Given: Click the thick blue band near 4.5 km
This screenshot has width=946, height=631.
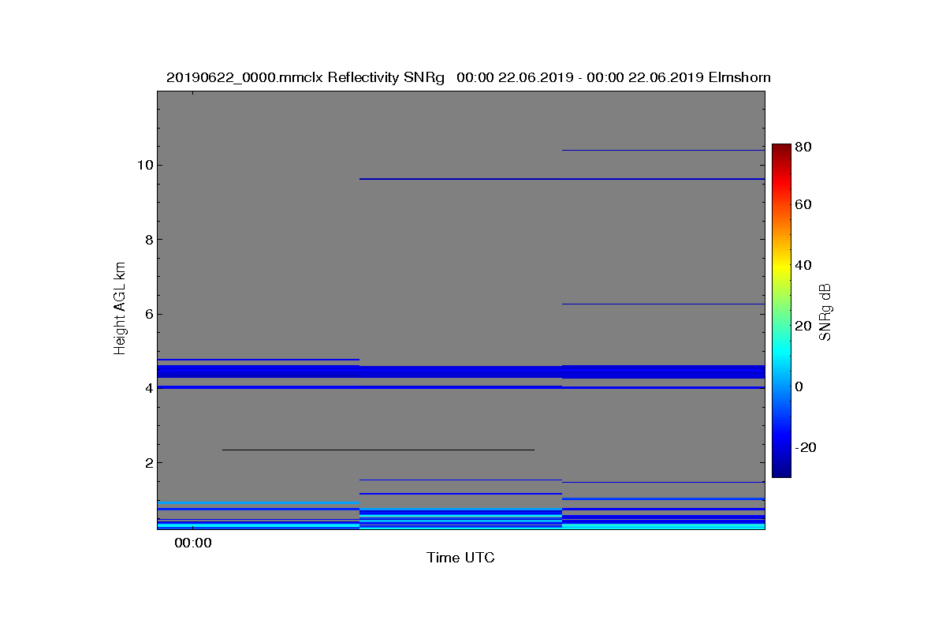Looking at the screenshot, I should (461, 372).
